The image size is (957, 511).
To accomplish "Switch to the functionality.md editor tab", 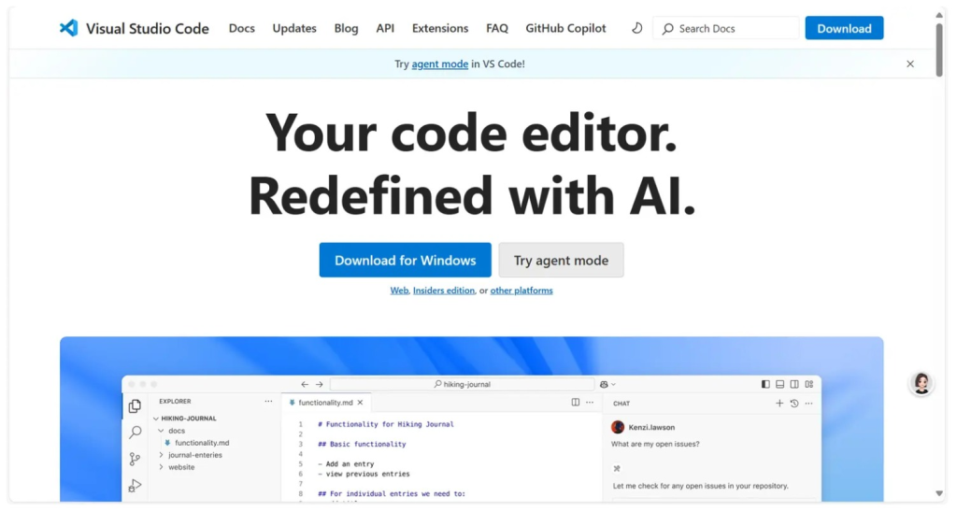I will (326, 403).
